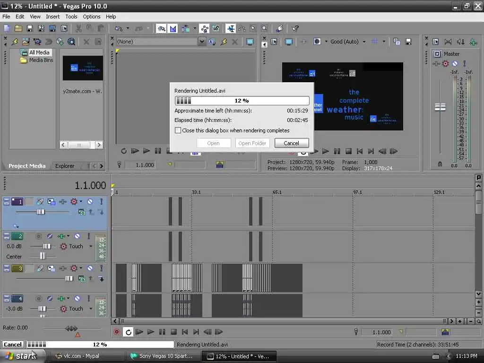Open the Good (Auto) preview quality dropdown
Screen dimensions: 484x363
point(364,42)
